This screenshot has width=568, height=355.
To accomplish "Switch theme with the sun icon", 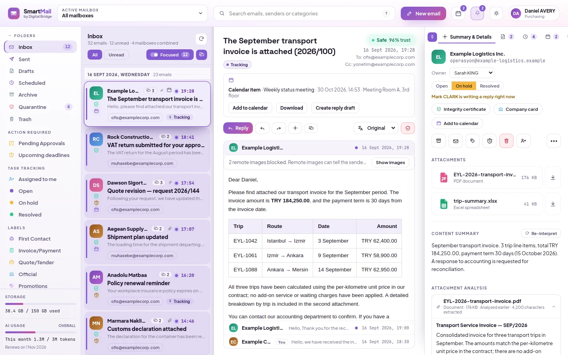I will pos(496,13).
